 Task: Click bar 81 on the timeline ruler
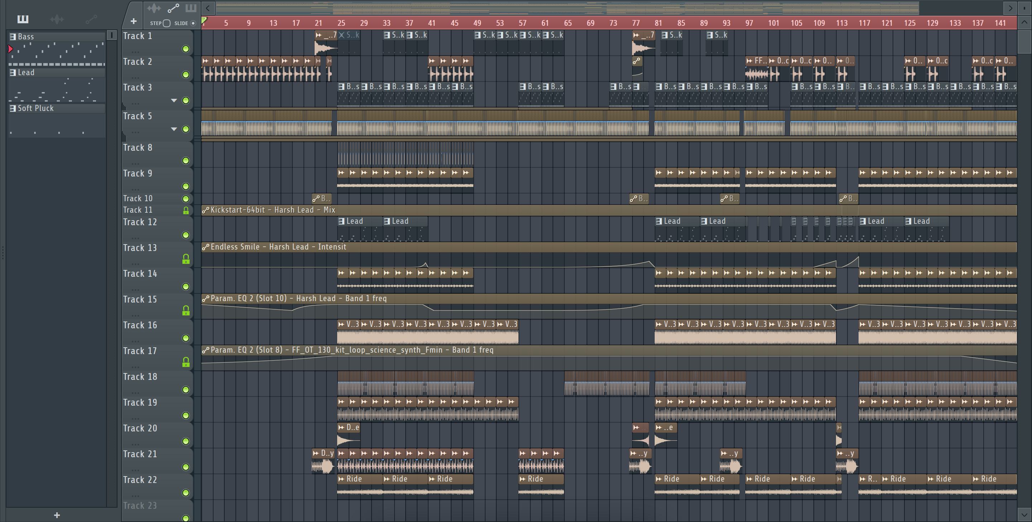tap(658, 23)
